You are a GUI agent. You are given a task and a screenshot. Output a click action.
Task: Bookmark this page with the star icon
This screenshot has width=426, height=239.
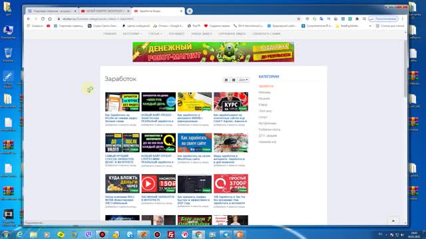299,19
